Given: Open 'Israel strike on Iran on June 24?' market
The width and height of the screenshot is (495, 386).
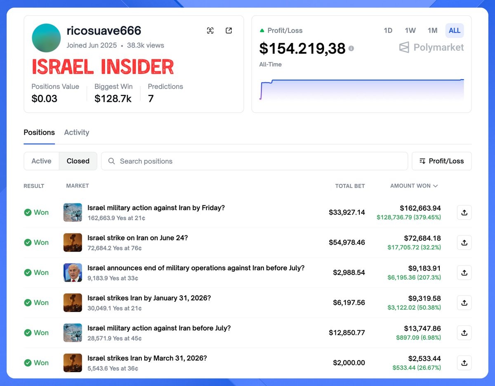Looking at the screenshot, I should [137, 238].
